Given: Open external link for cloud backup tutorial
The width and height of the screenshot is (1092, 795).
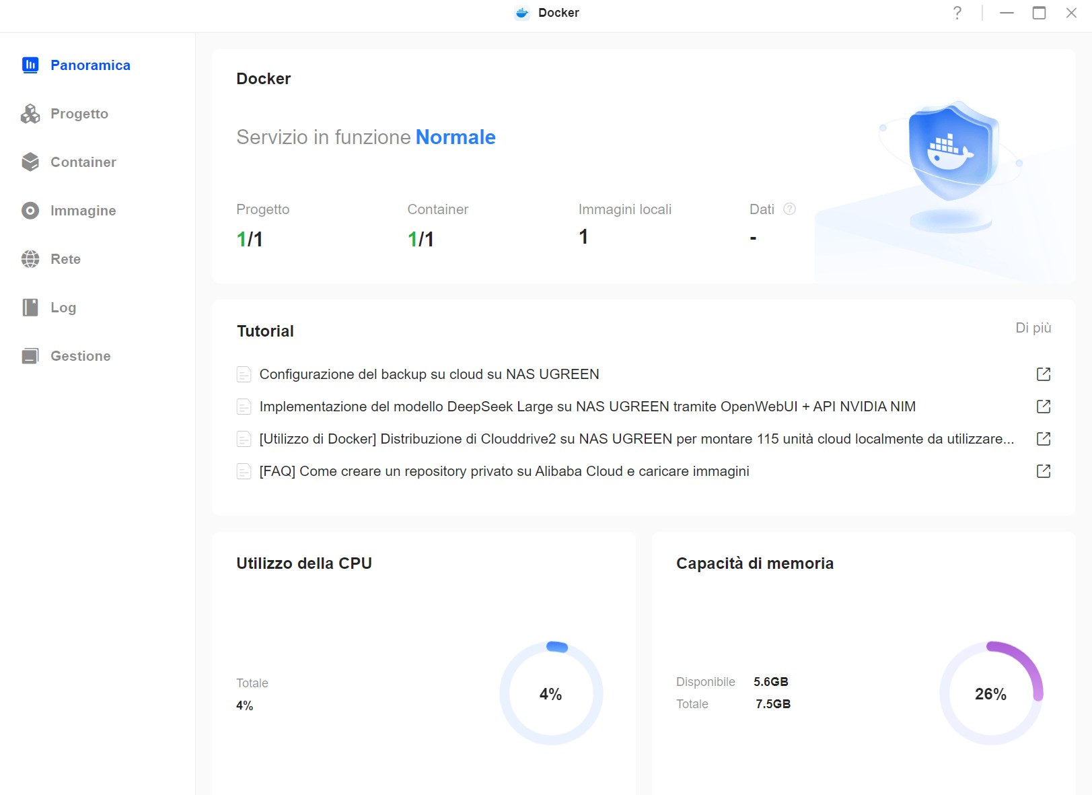Looking at the screenshot, I should click(x=1043, y=374).
